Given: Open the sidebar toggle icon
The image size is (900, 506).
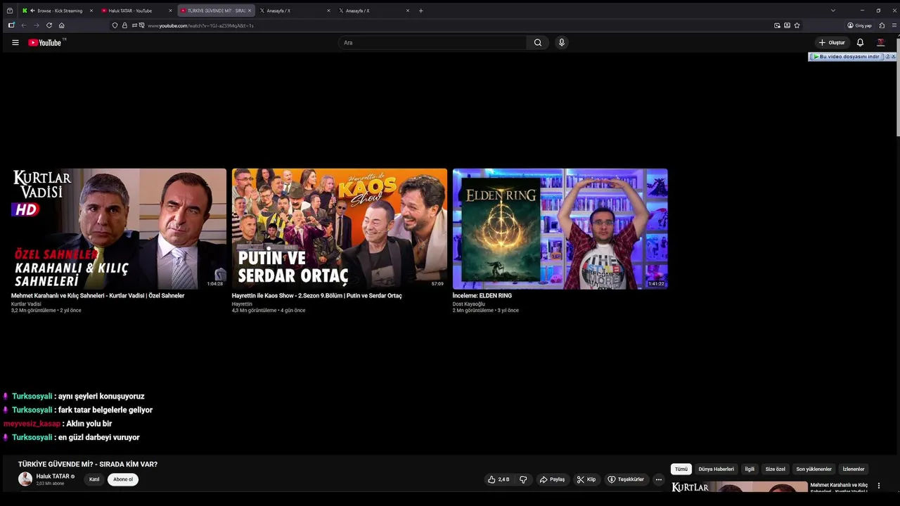Looking at the screenshot, I should pos(11,25).
